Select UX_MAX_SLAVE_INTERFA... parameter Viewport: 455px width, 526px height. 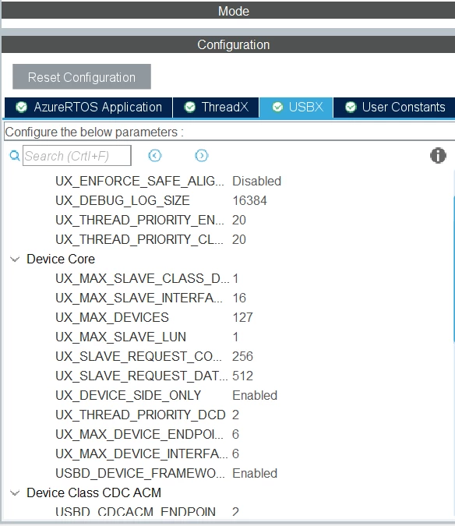pos(139,298)
